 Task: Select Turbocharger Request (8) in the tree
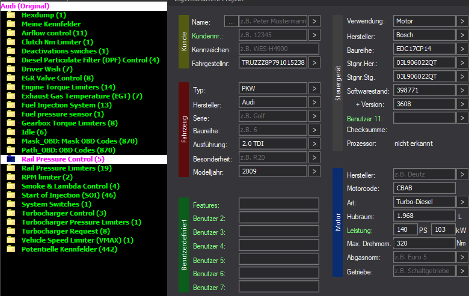(x=66, y=231)
